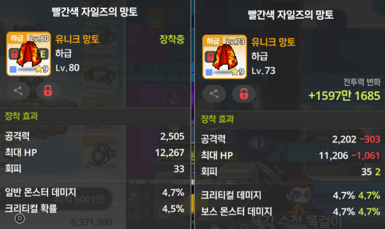Toggle lock on Lv.73 comparison cape
The image size is (385, 229).
click(x=244, y=94)
